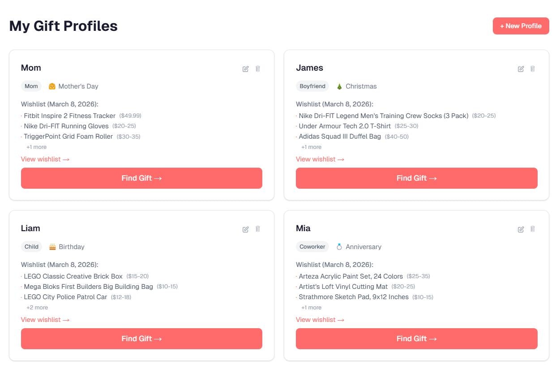Image resolution: width=560 pixels, height=368 pixels.
Task: Click the edit icon on James card
Action: (x=521, y=69)
